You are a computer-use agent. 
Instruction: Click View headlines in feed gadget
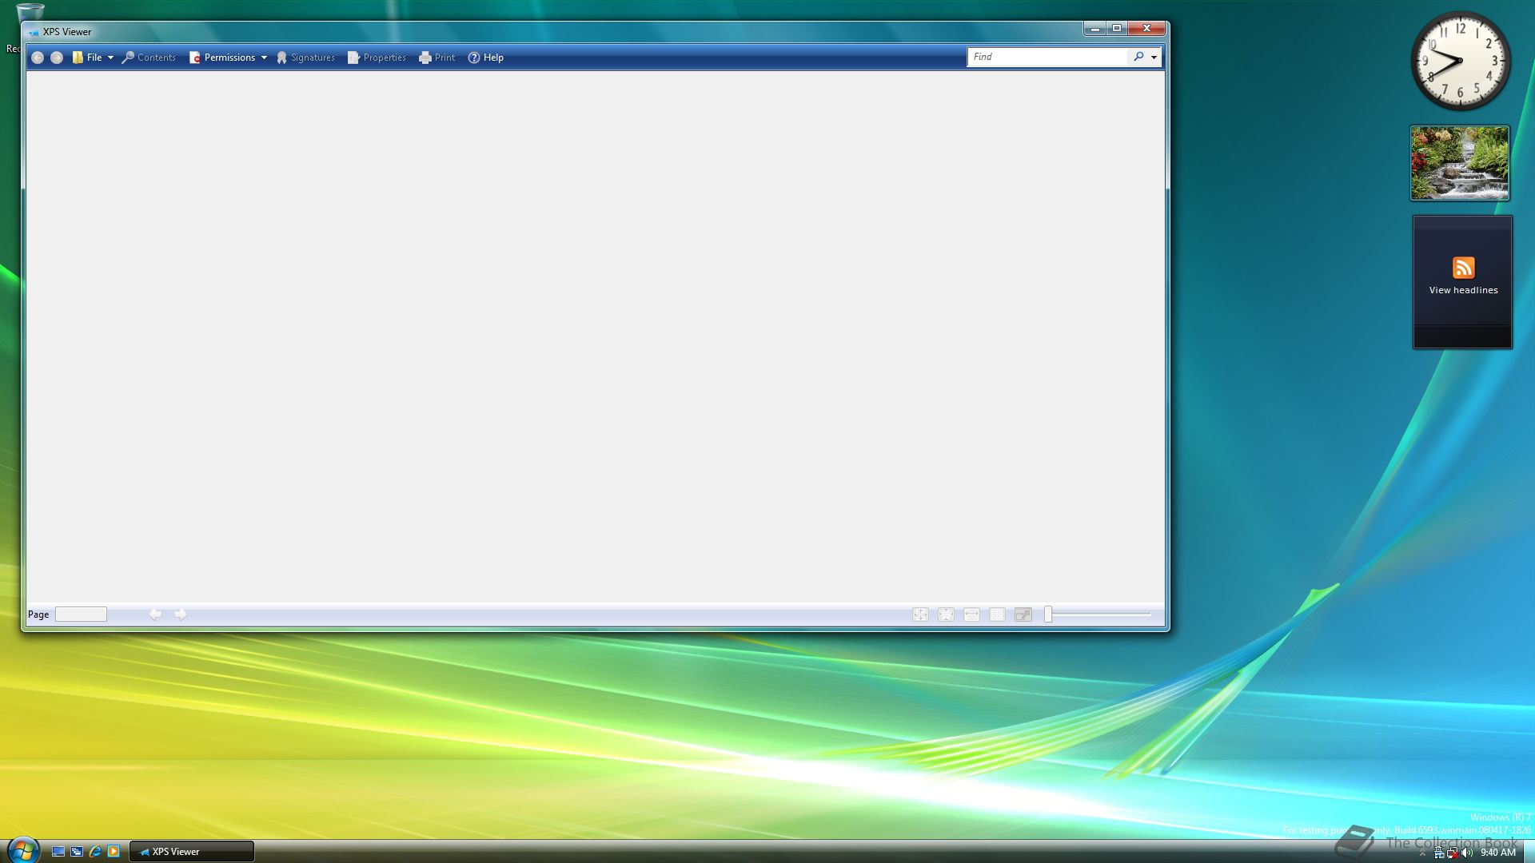click(1463, 291)
